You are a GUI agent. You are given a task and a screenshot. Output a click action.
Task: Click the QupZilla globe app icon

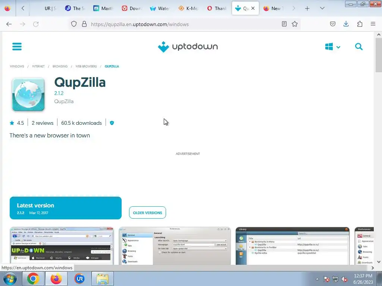coord(28,95)
